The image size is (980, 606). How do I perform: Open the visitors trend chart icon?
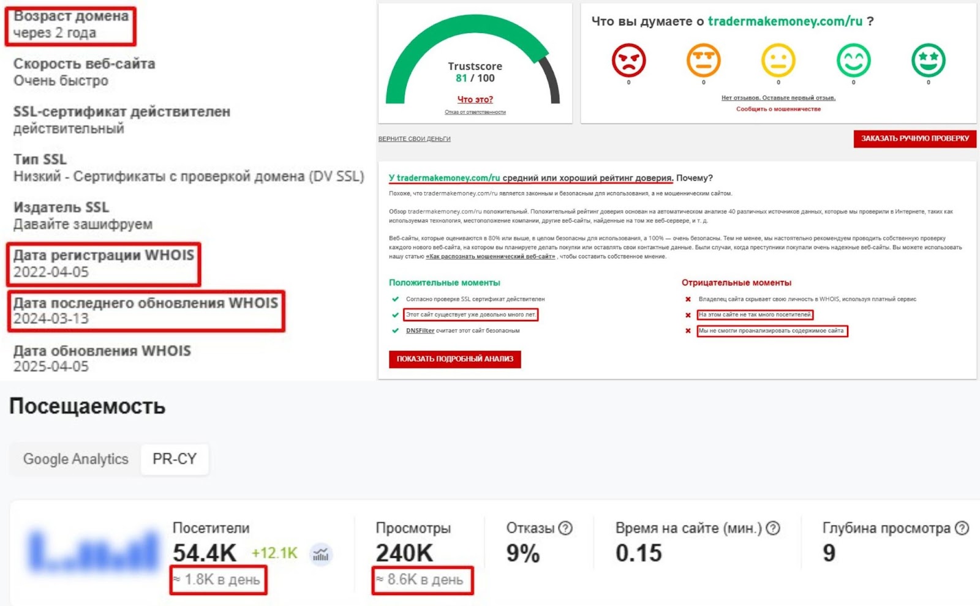[321, 555]
